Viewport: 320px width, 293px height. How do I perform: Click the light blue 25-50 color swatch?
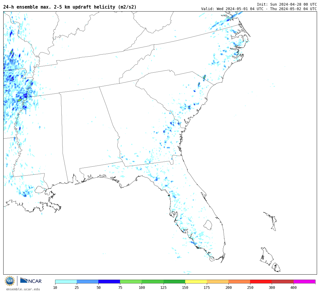pos(87,281)
